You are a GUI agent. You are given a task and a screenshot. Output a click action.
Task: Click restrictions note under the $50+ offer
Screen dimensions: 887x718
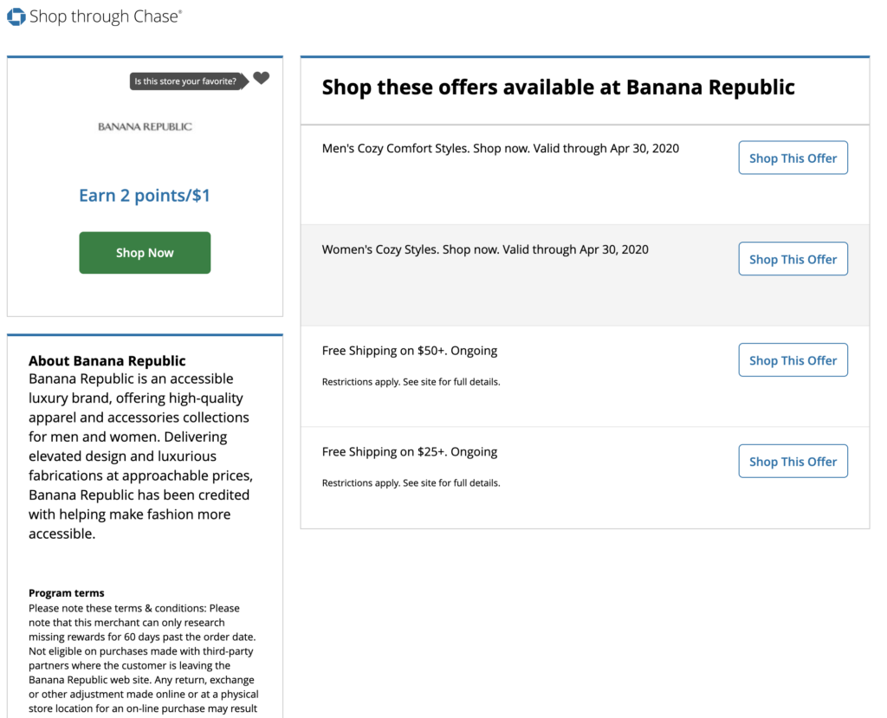click(x=411, y=382)
